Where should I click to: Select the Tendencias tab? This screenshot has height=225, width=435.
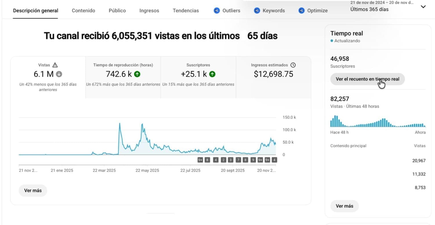[x=186, y=11]
